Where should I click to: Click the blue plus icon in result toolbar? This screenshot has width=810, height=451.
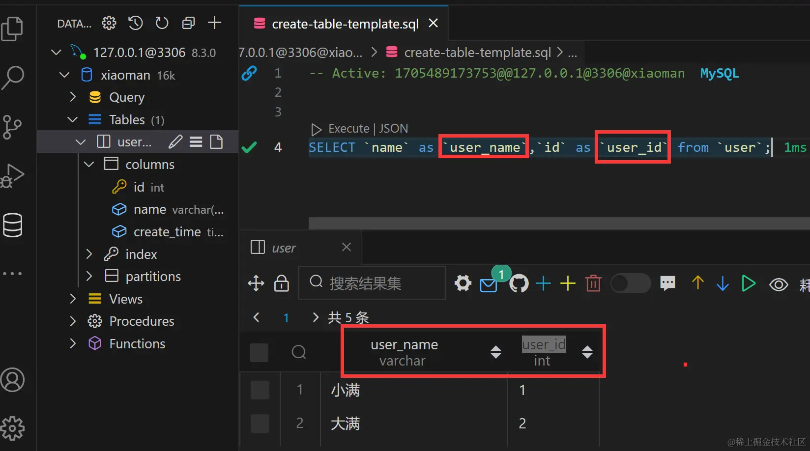[x=543, y=283]
